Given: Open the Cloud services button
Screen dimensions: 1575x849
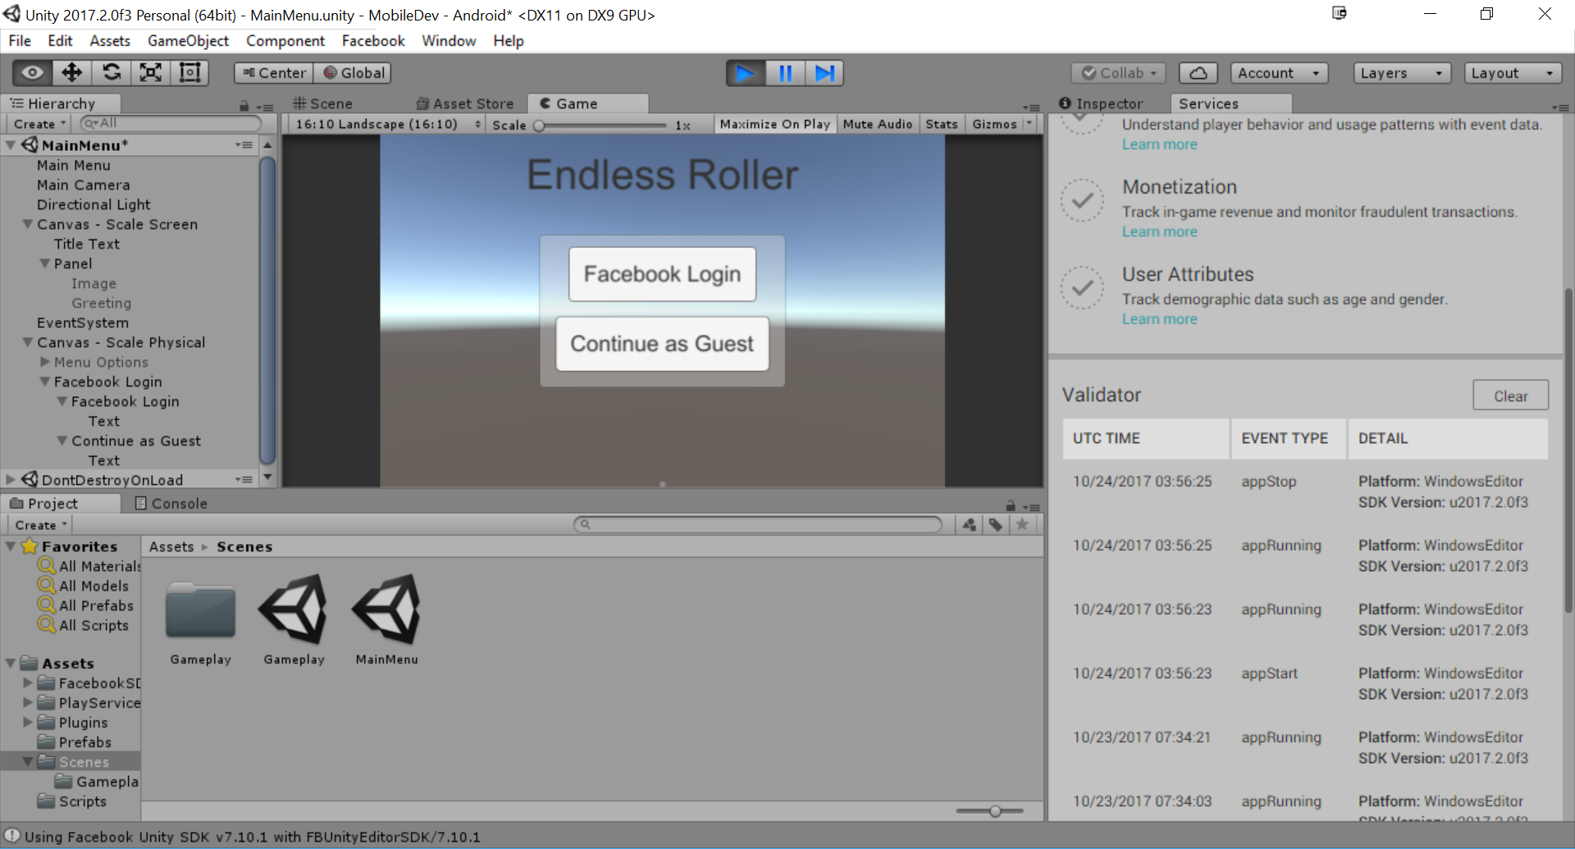Looking at the screenshot, I should pyautogui.click(x=1198, y=73).
